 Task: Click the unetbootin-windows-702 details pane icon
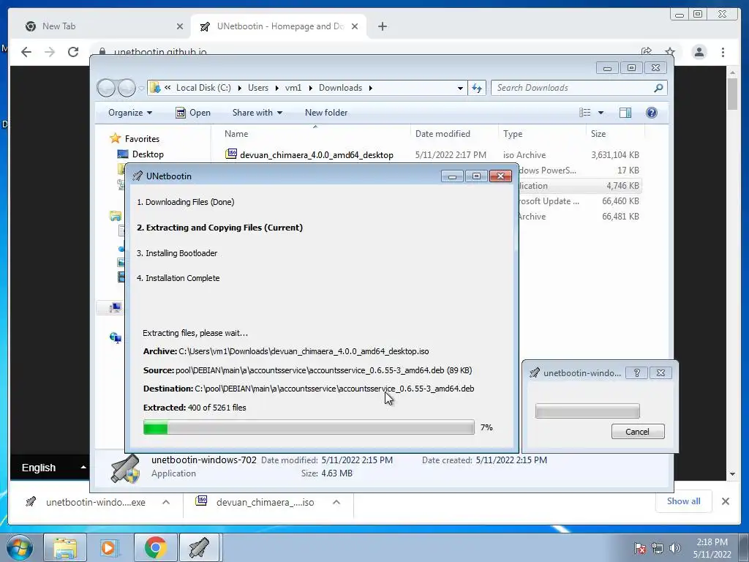[x=125, y=468]
